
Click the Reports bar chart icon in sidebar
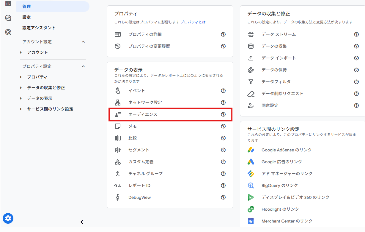[8, 4]
